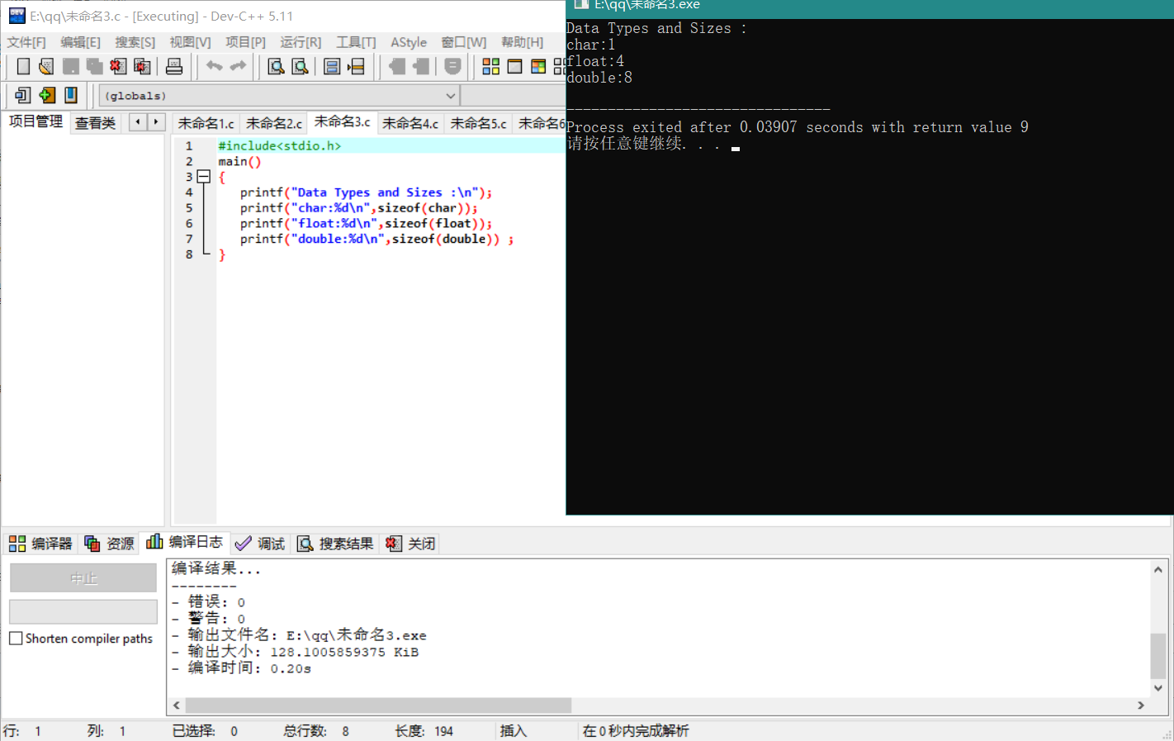Viewport: 1174px width, 741px height.
Task: Click the Insert snippet icon
Action: pyautogui.click(x=22, y=96)
